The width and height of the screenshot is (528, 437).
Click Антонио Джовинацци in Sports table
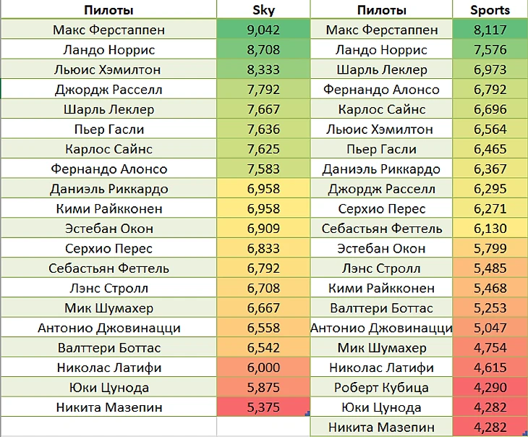tap(381, 328)
